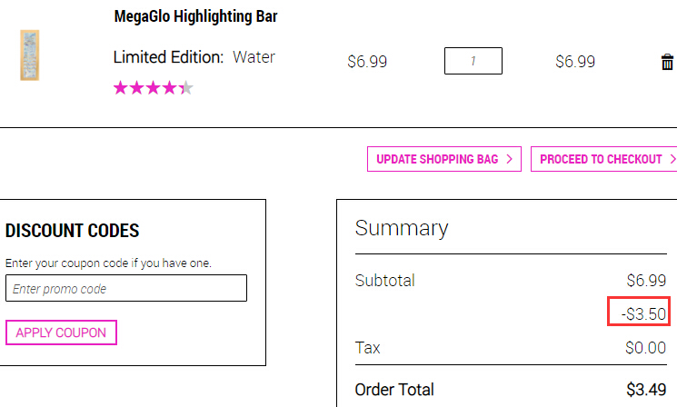Click Proceed to Checkout button
The image size is (677, 407).
click(x=603, y=159)
